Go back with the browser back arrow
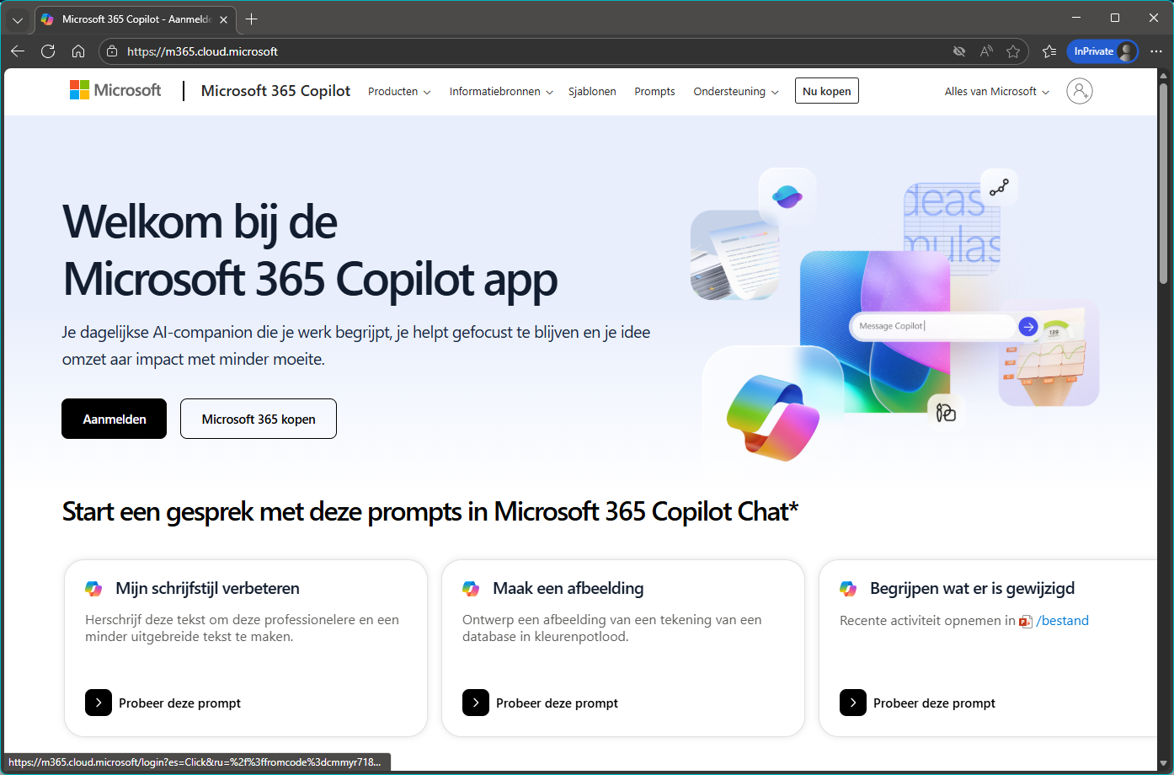Screen dimensions: 1174x775 tap(18, 51)
